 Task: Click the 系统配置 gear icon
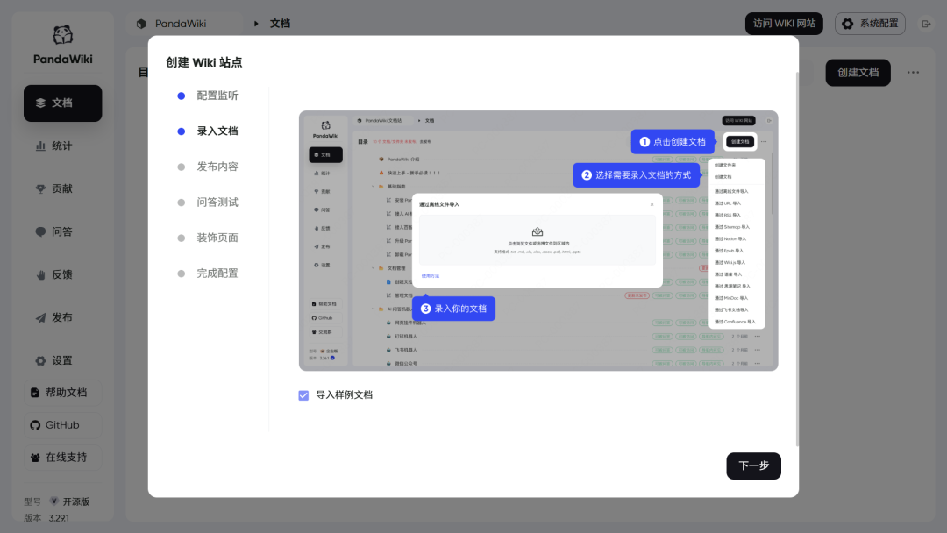pyautogui.click(x=847, y=24)
